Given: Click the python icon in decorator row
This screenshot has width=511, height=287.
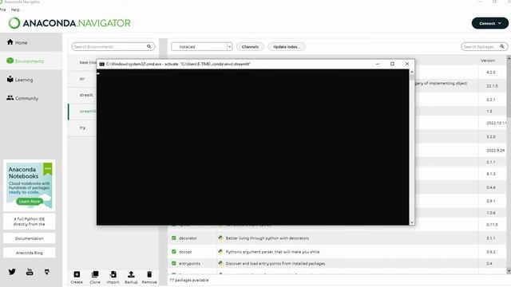Looking at the screenshot, I should pyautogui.click(x=220, y=238).
